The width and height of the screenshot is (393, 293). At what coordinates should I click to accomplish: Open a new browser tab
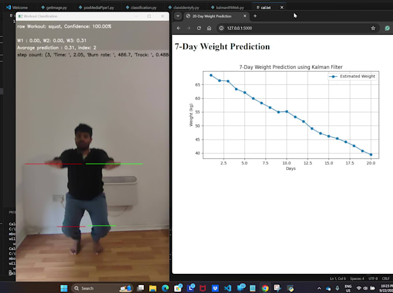pos(255,16)
